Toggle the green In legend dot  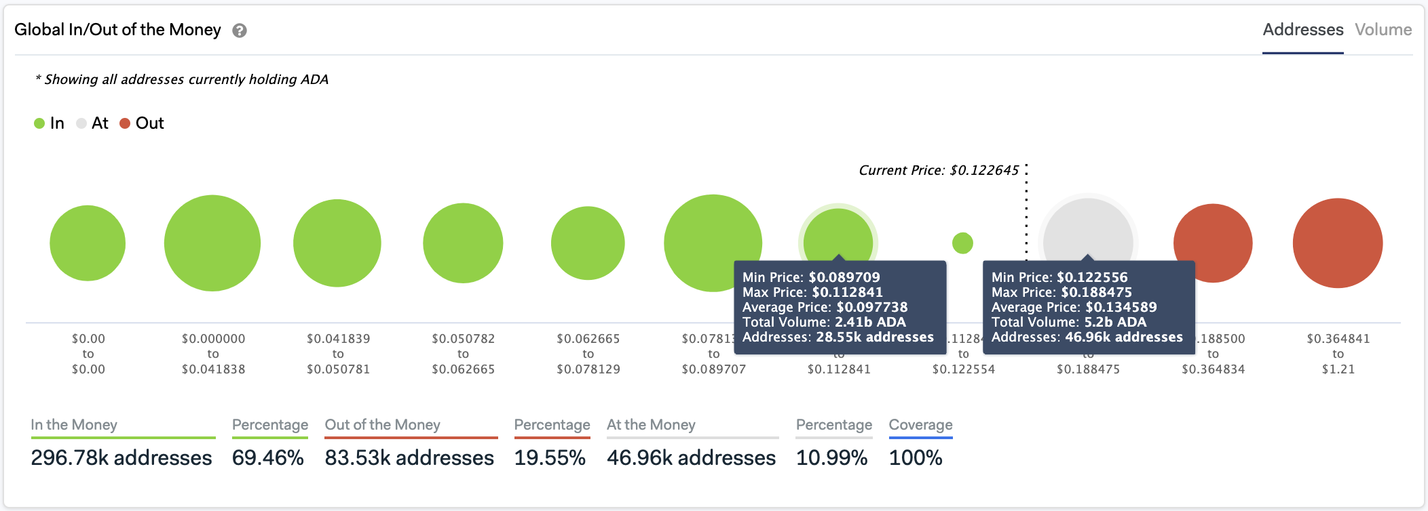pyautogui.click(x=39, y=123)
